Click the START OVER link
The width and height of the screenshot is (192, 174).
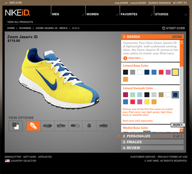(175, 28)
